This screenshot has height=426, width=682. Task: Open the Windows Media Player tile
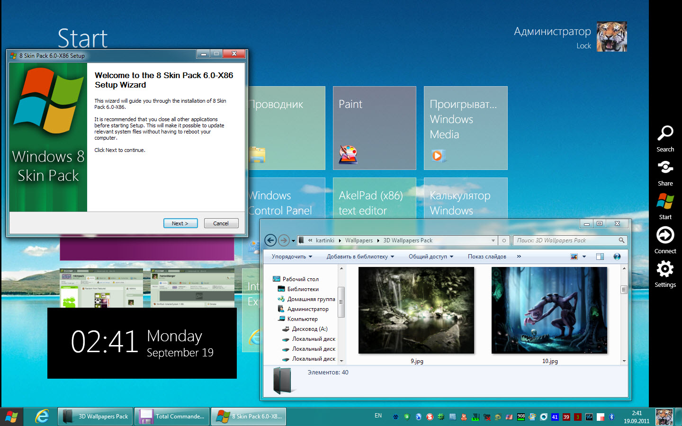pyautogui.click(x=466, y=128)
